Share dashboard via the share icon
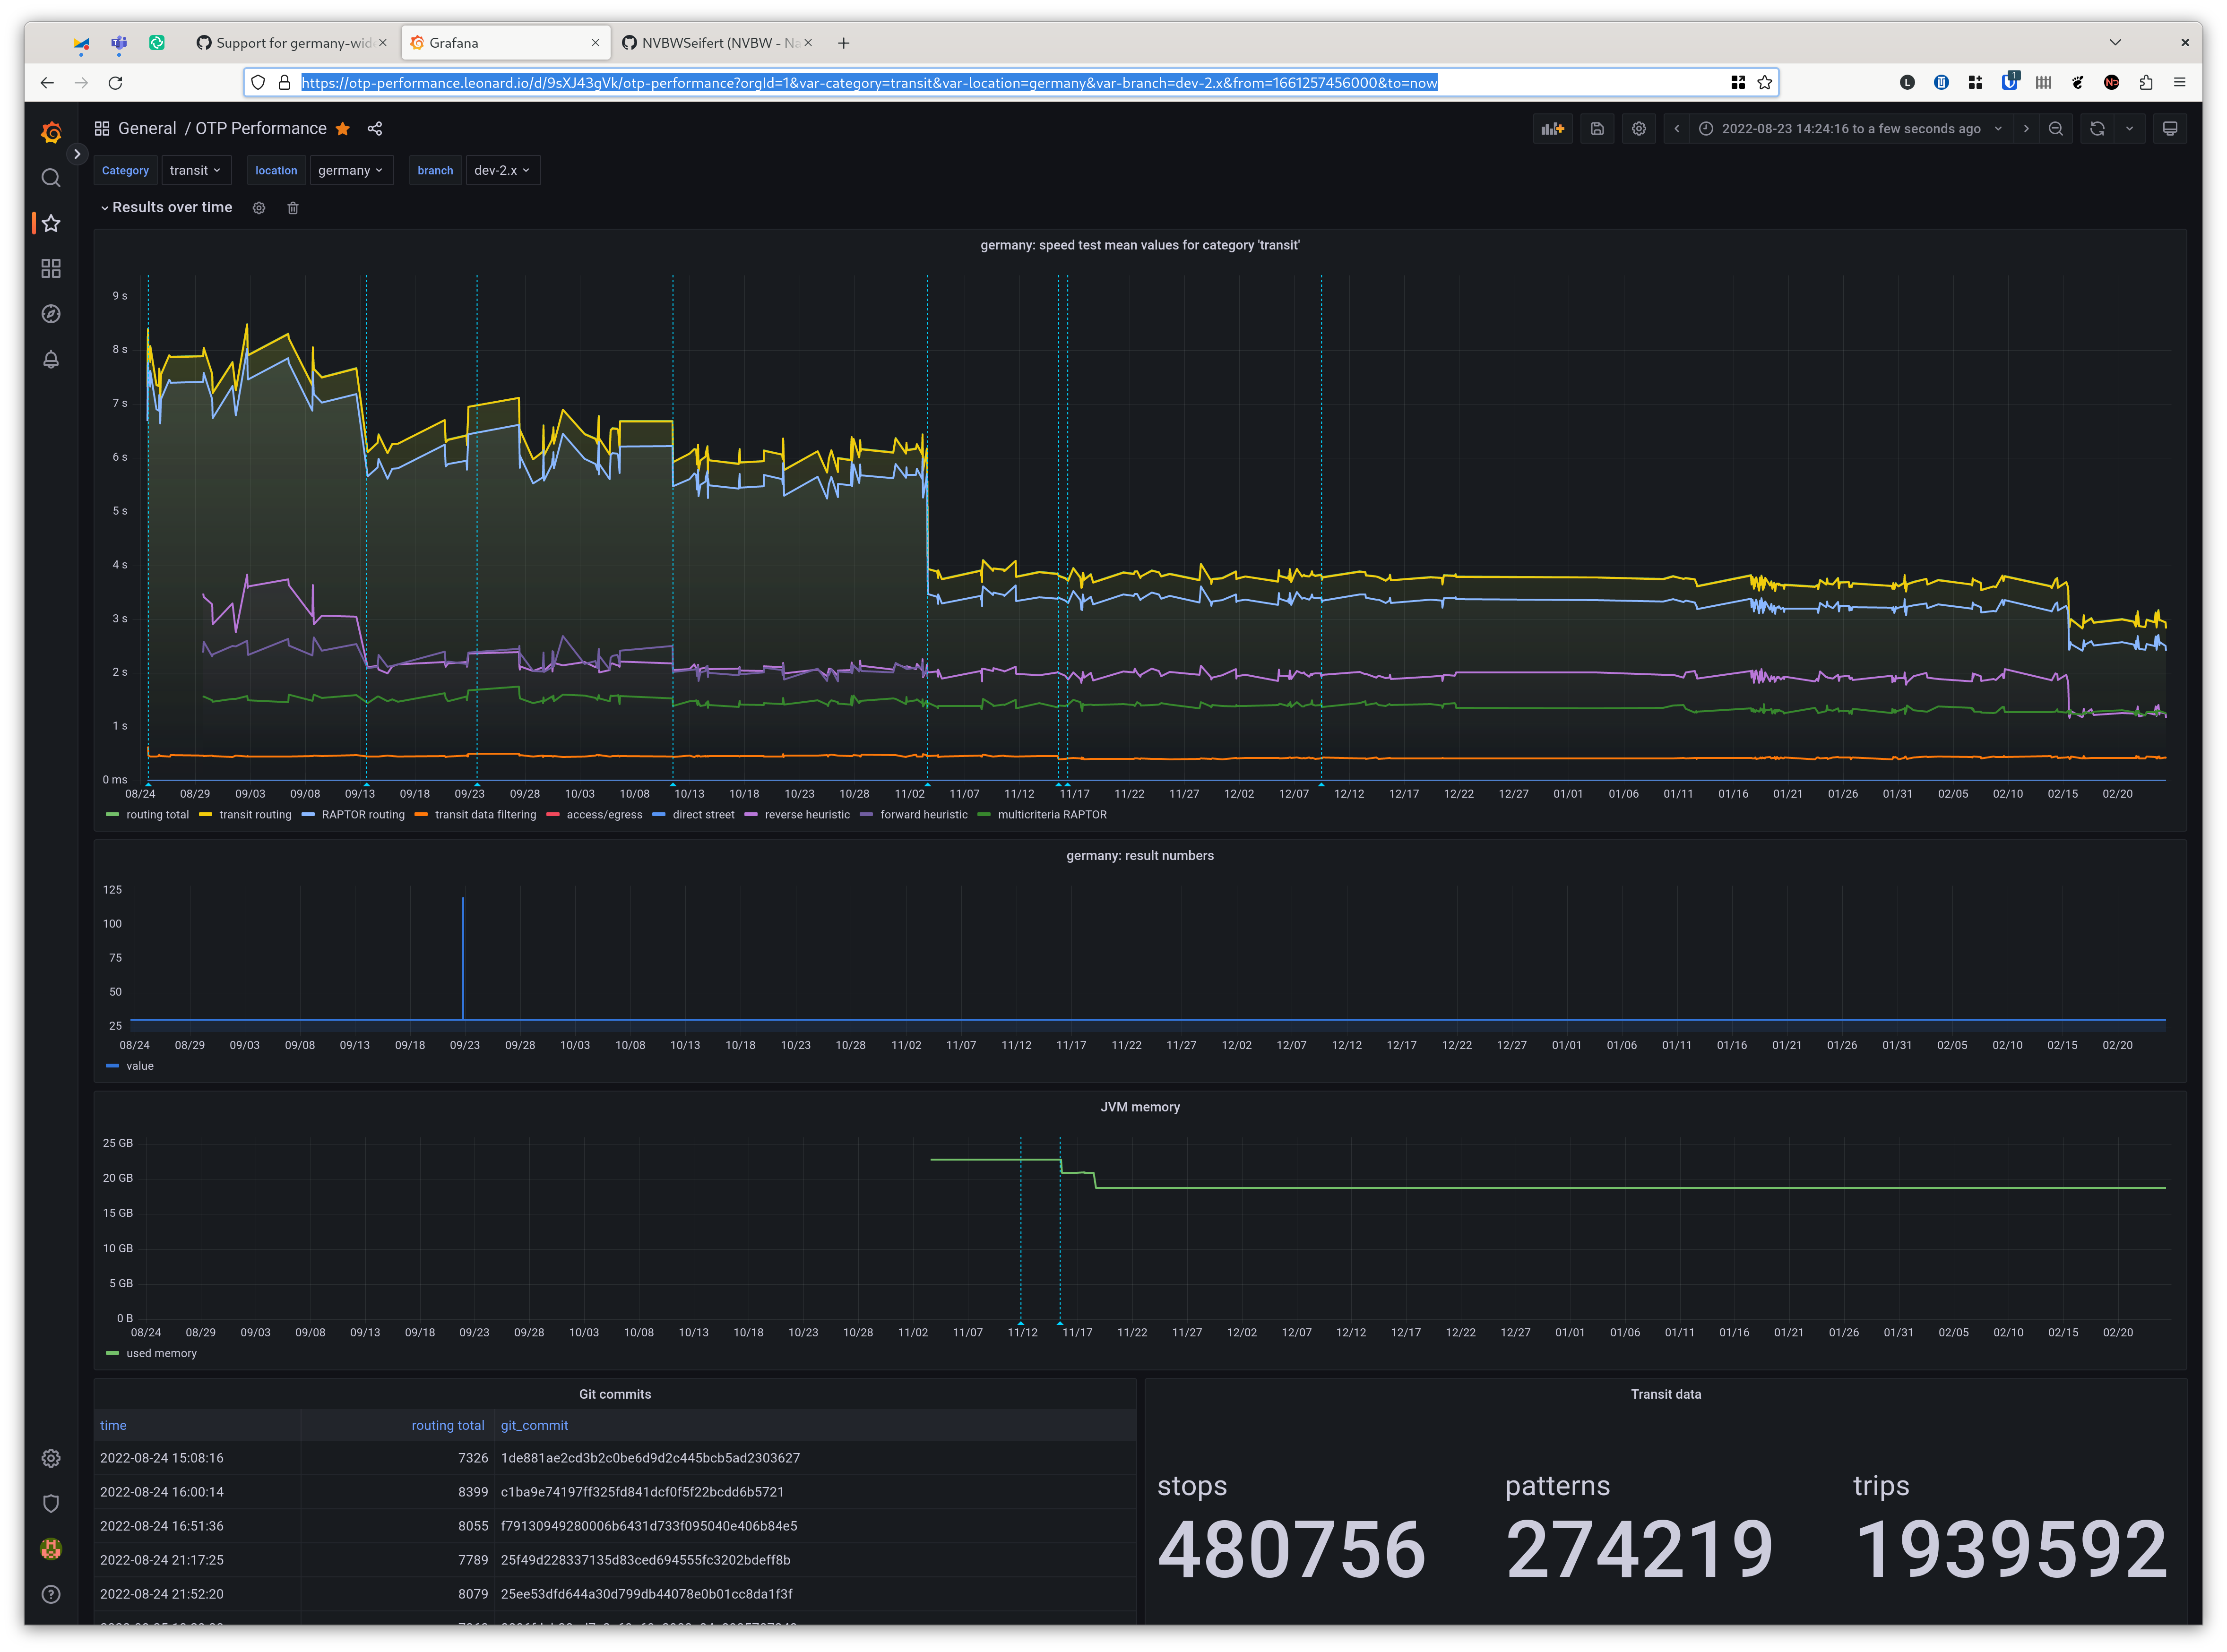 pyautogui.click(x=375, y=128)
